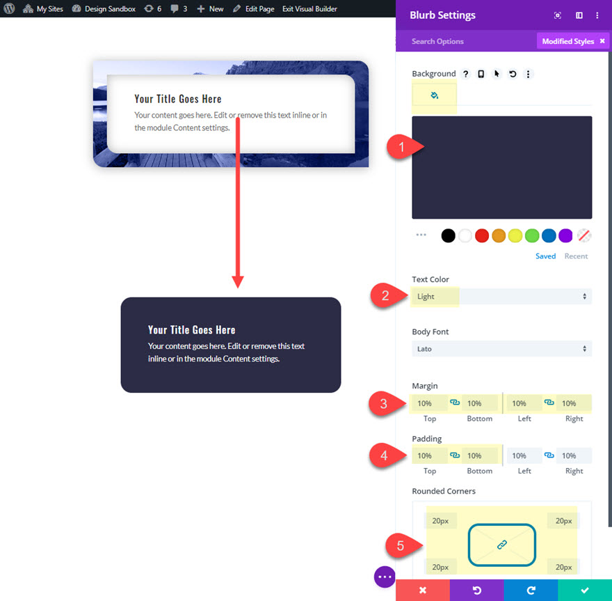This screenshot has height=601, width=612.
Task: Reset Background with the undo icon
Action: click(x=513, y=74)
